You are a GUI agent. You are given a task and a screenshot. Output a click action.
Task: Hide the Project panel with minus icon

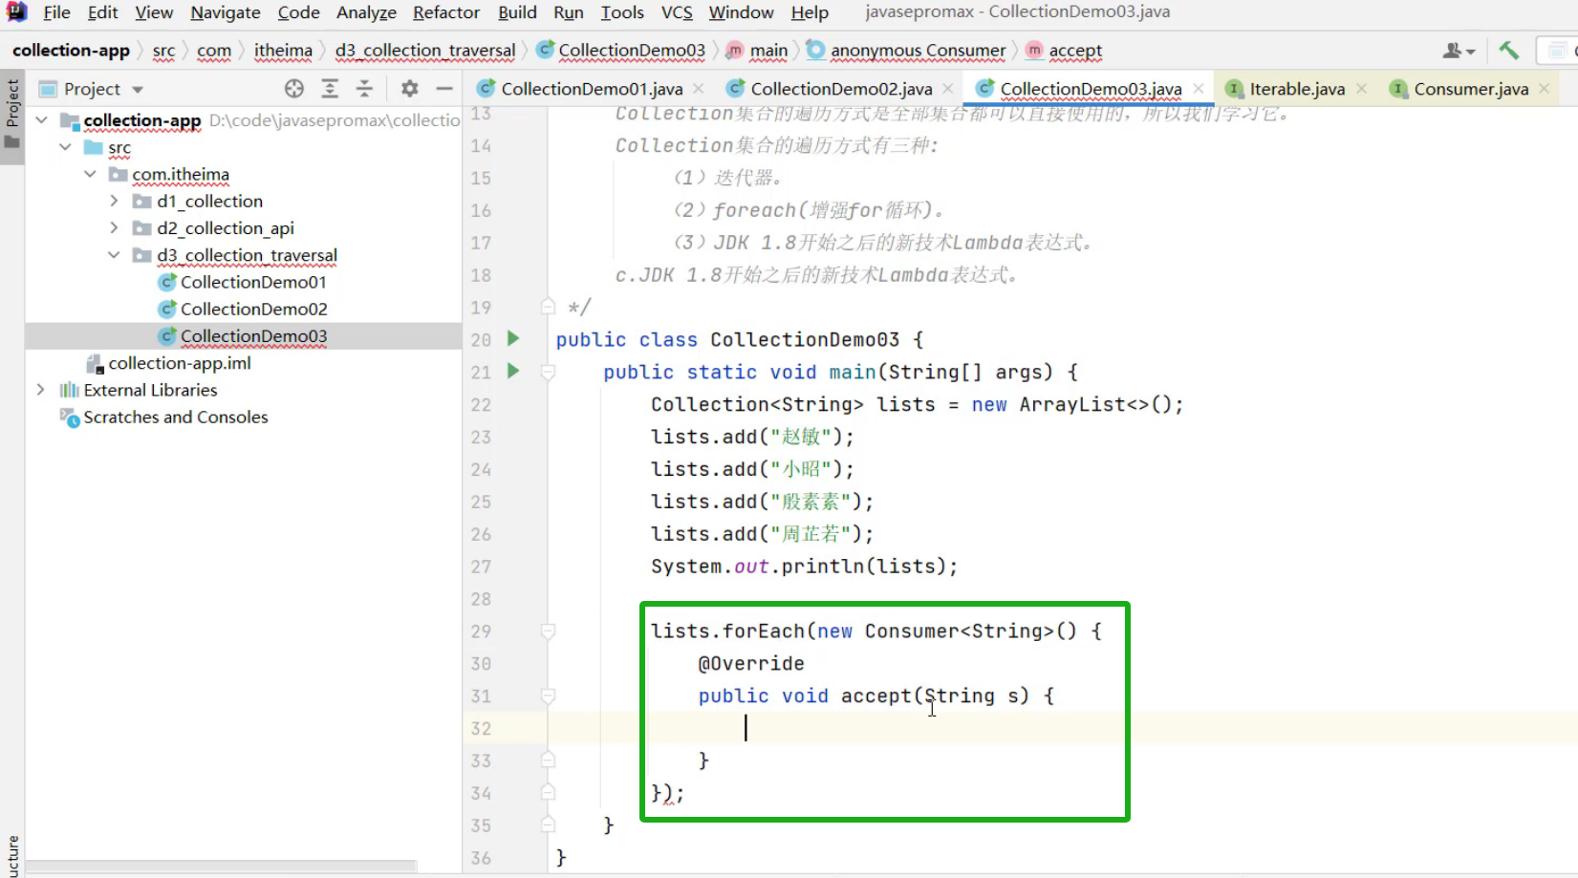tap(444, 89)
